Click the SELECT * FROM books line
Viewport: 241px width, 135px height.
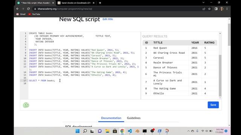click(x=42, y=81)
